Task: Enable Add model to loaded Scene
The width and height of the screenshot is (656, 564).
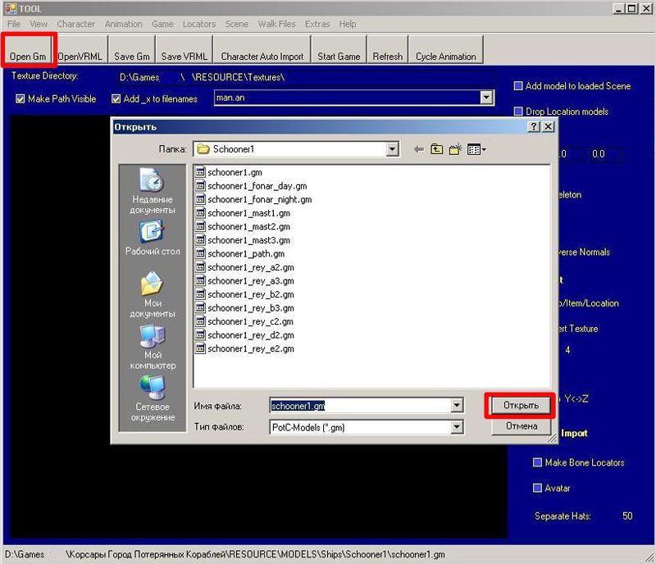Action: [518, 86]
